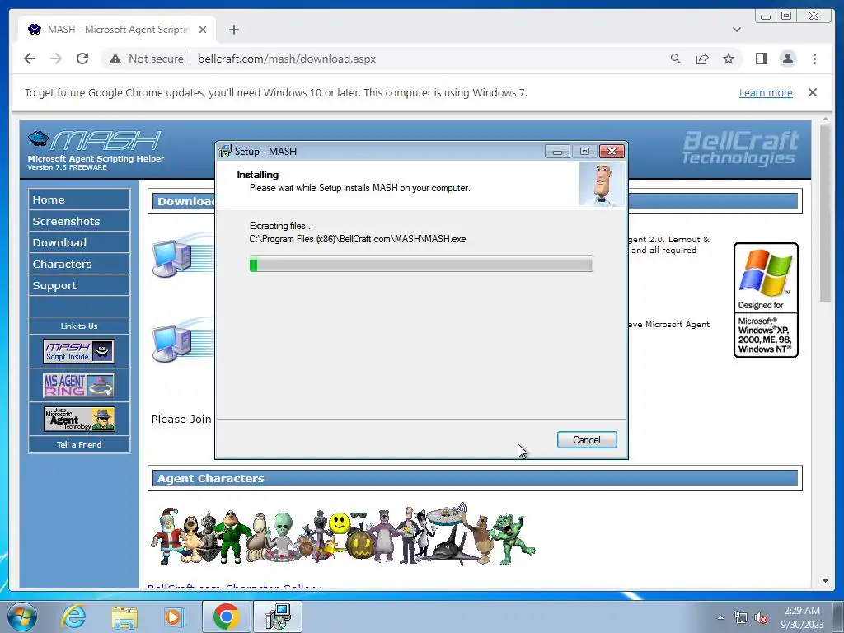This screenshot has width=844, height=633.
Task: Open Characters in site menu
Action: pos(79,265)
